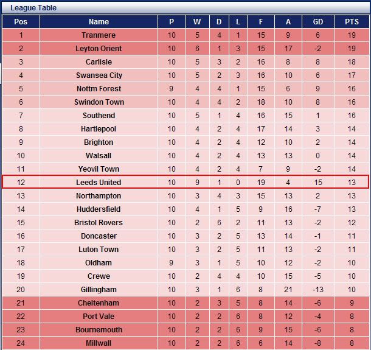This screenshot has width=371, height=350.
Task: Select the Tranmere team name
Action: click(x=99, y=35)
